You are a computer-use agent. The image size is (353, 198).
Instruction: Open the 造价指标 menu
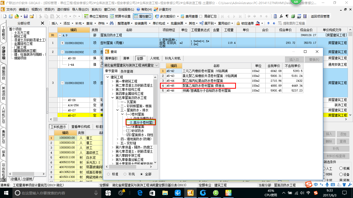coord(63,9)
